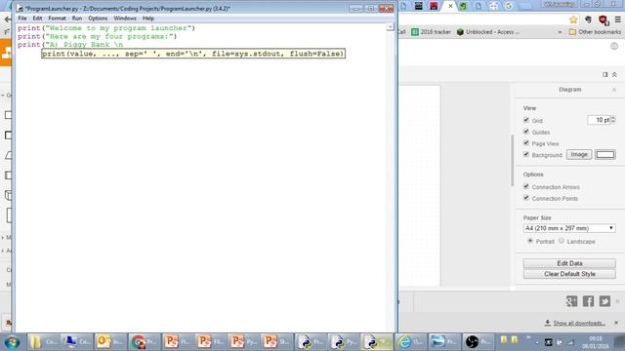625x351 pixels.
Task: Click the Evernote extension icon
Action: click(x=588, y=19)
